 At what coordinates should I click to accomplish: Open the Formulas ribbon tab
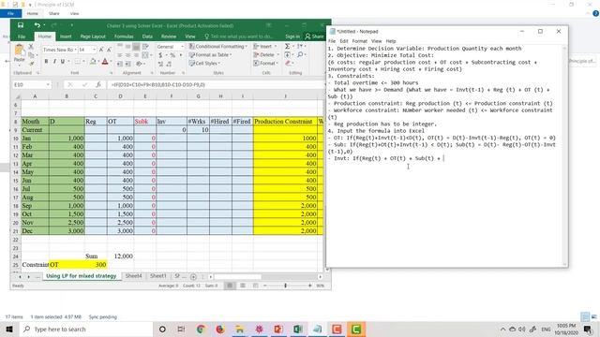pos(124,37)
